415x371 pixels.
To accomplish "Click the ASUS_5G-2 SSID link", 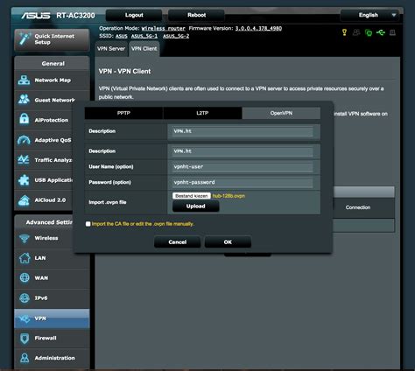I will coord(176,36).
